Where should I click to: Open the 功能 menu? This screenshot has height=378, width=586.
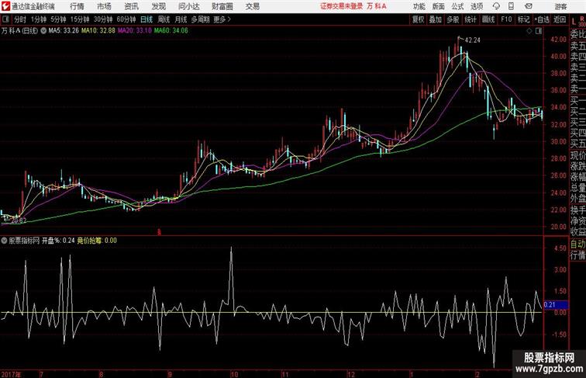(419, 6)
